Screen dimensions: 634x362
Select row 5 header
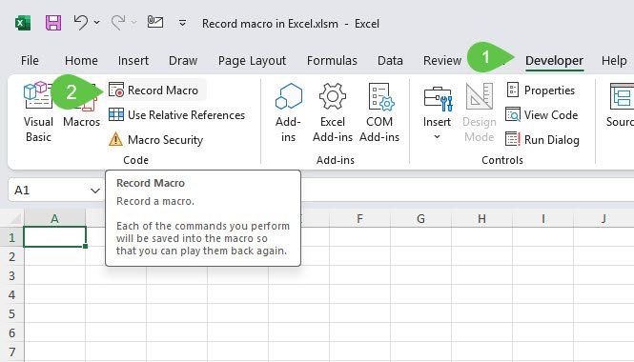[11, 313]
